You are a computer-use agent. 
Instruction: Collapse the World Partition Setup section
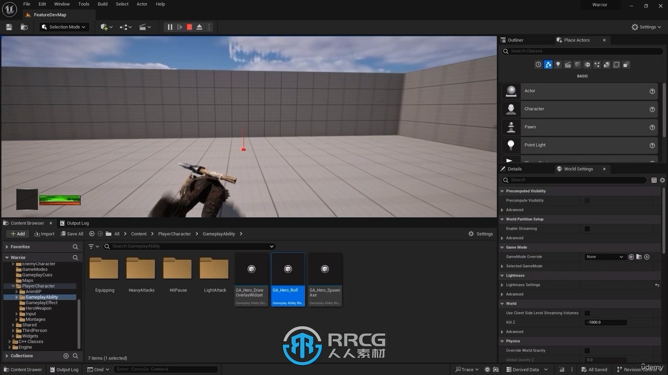(503, 219)
